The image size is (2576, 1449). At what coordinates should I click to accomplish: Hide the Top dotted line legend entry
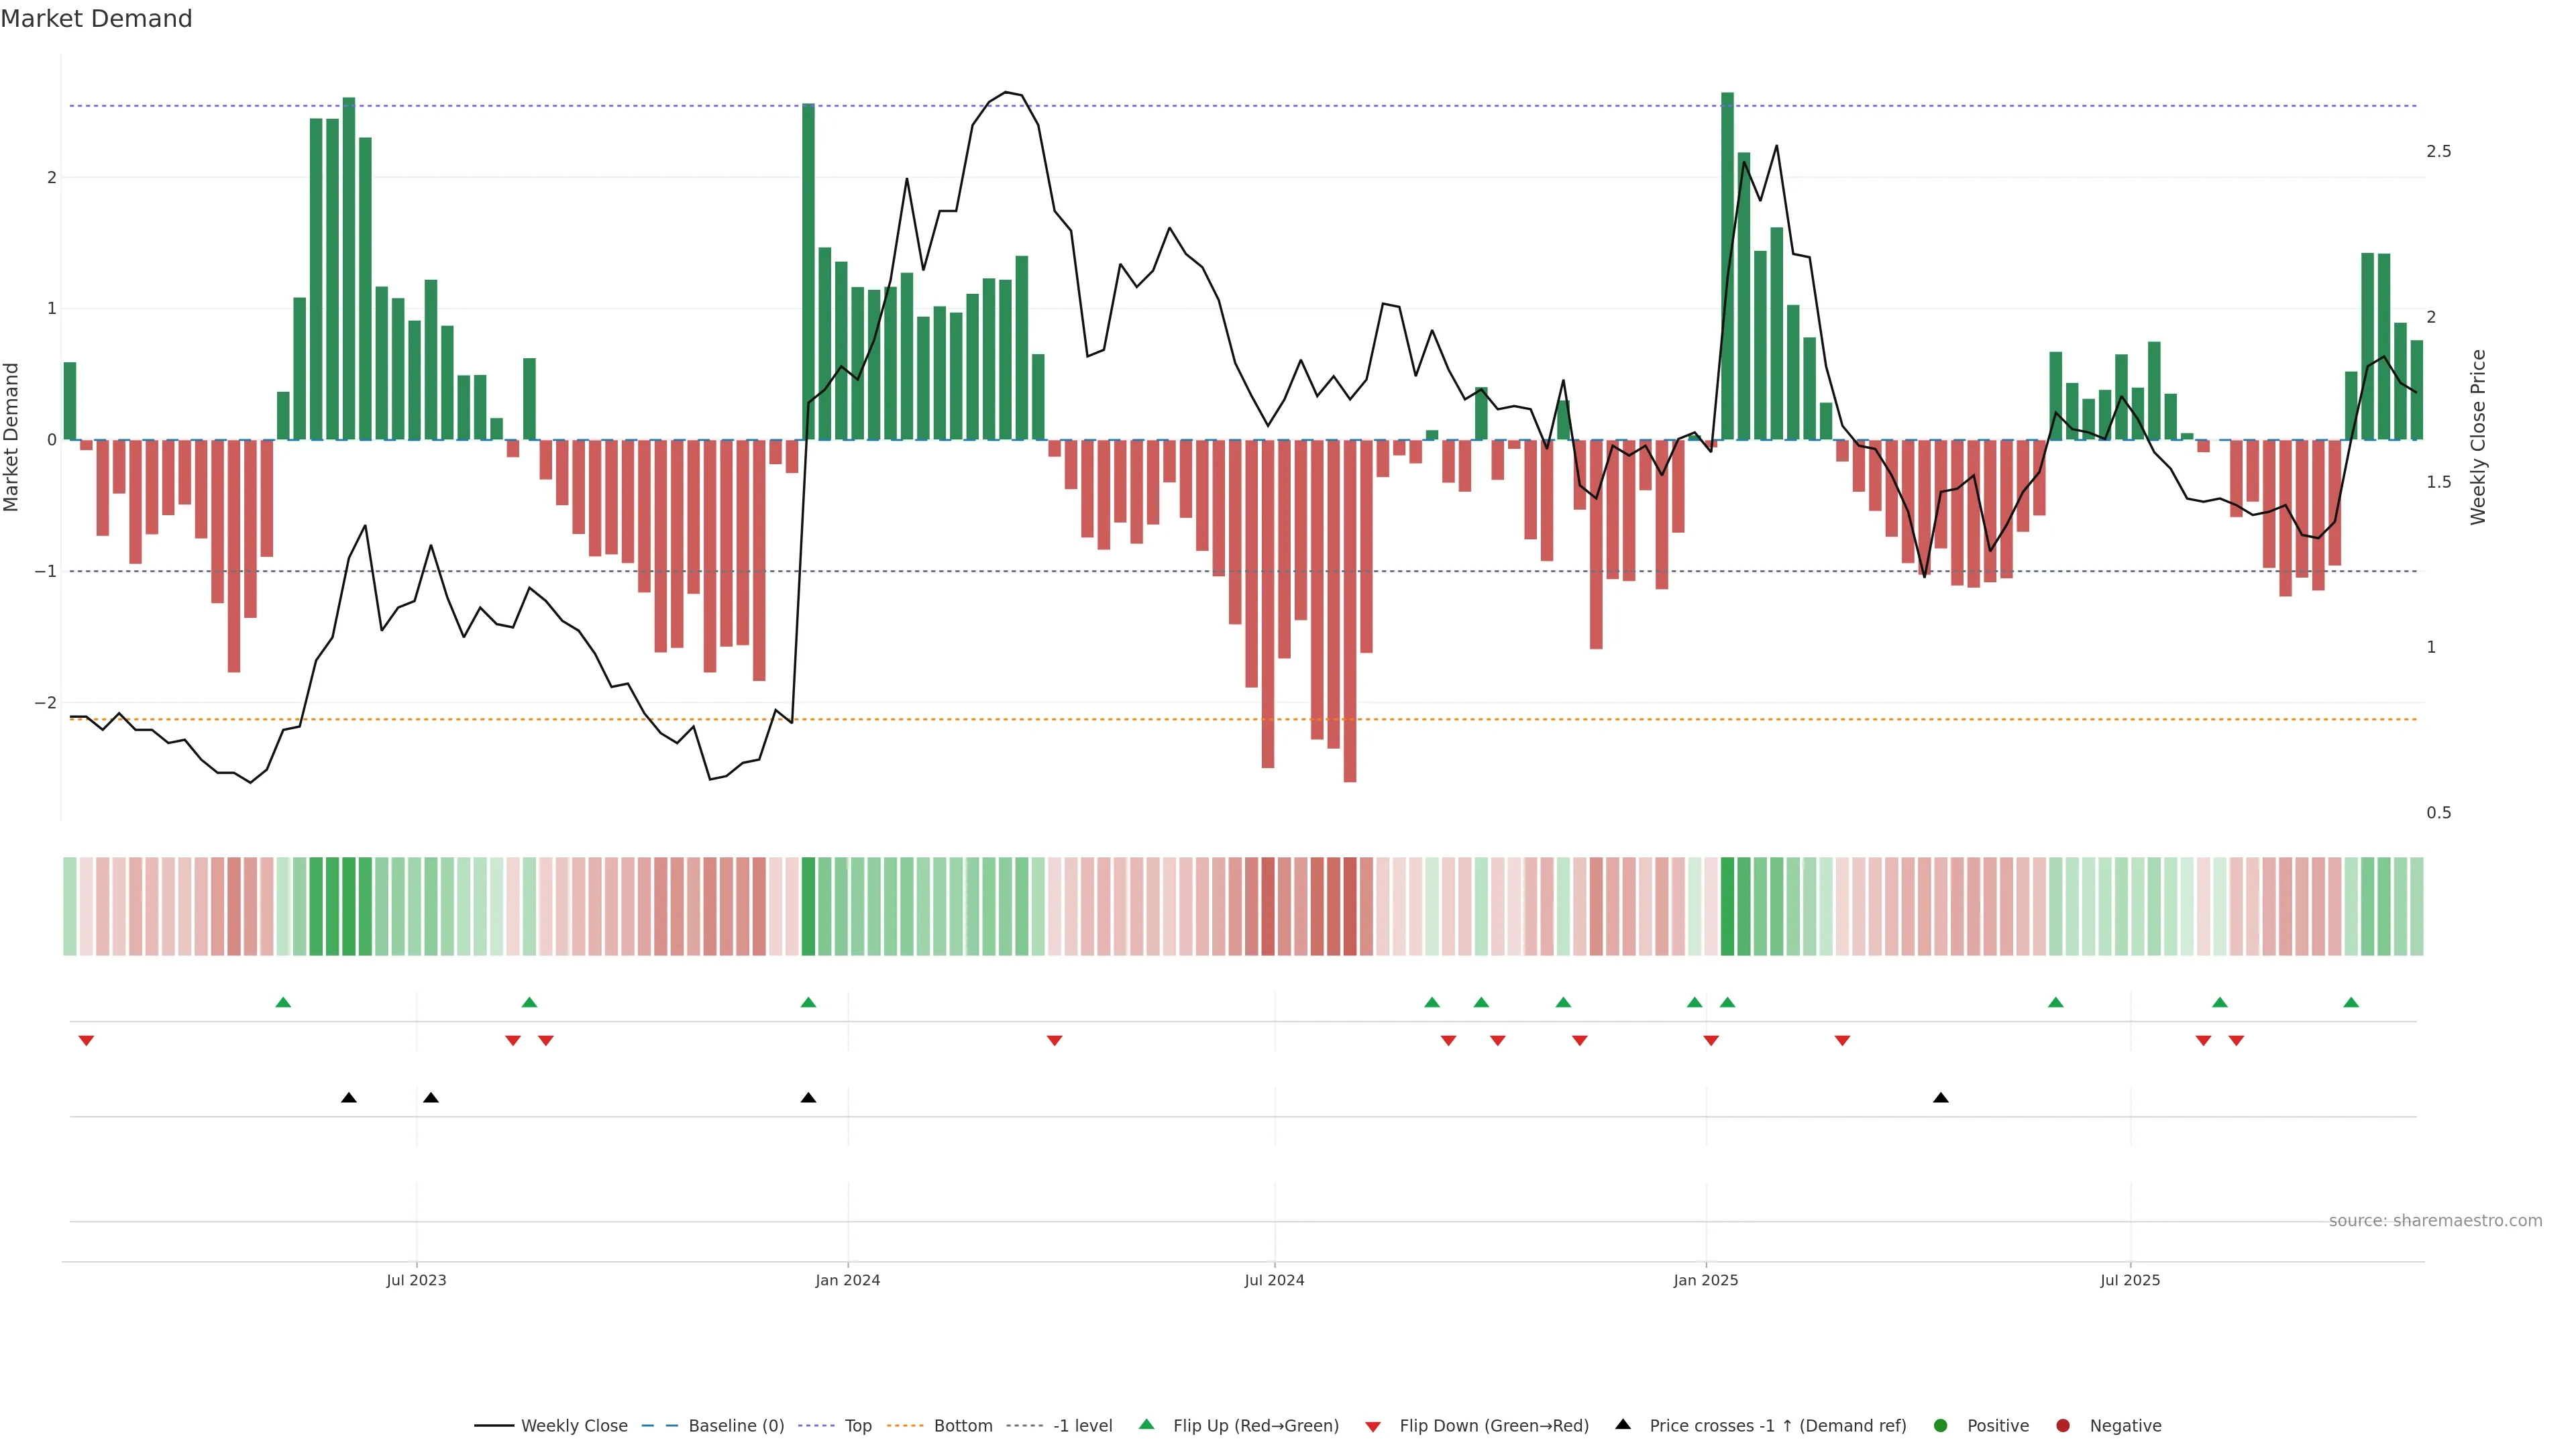pos(857,1425)
